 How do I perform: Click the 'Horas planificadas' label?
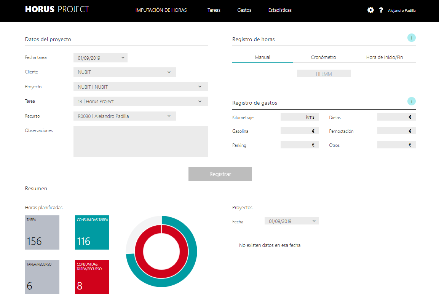[44, 207]
